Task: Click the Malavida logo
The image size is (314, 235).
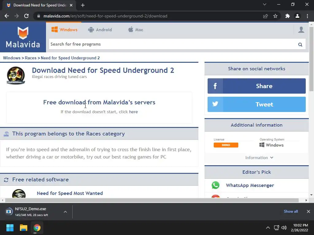Action: (x=23, y=37)
